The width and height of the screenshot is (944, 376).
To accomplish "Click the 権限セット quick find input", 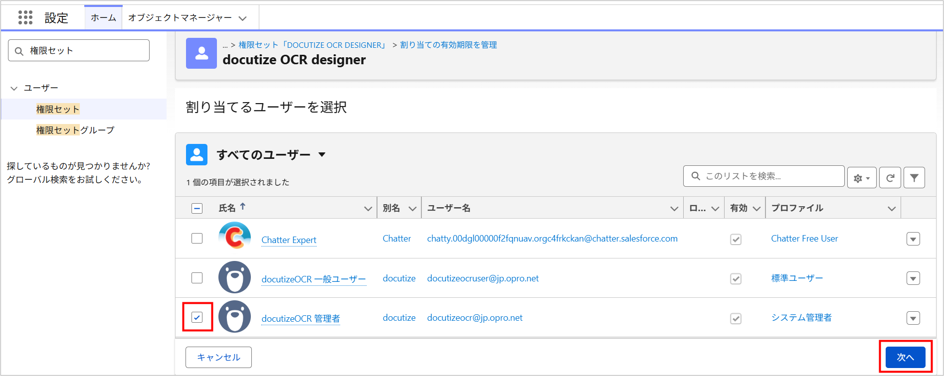I will tap(79, 50).
